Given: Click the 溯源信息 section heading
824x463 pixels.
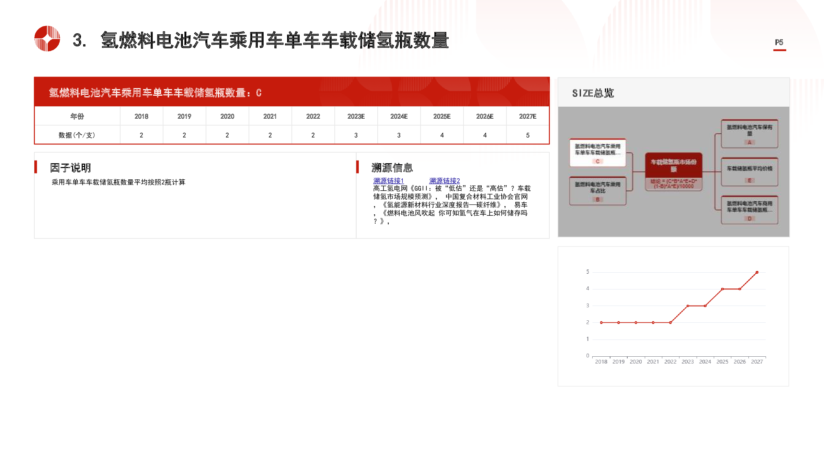Looking at the screenshot, I should tap(392, 168).
